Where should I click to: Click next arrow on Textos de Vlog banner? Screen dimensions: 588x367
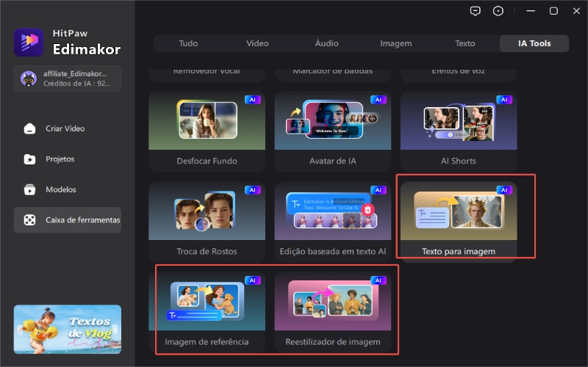pyautogui.click(x=115, y=329)
